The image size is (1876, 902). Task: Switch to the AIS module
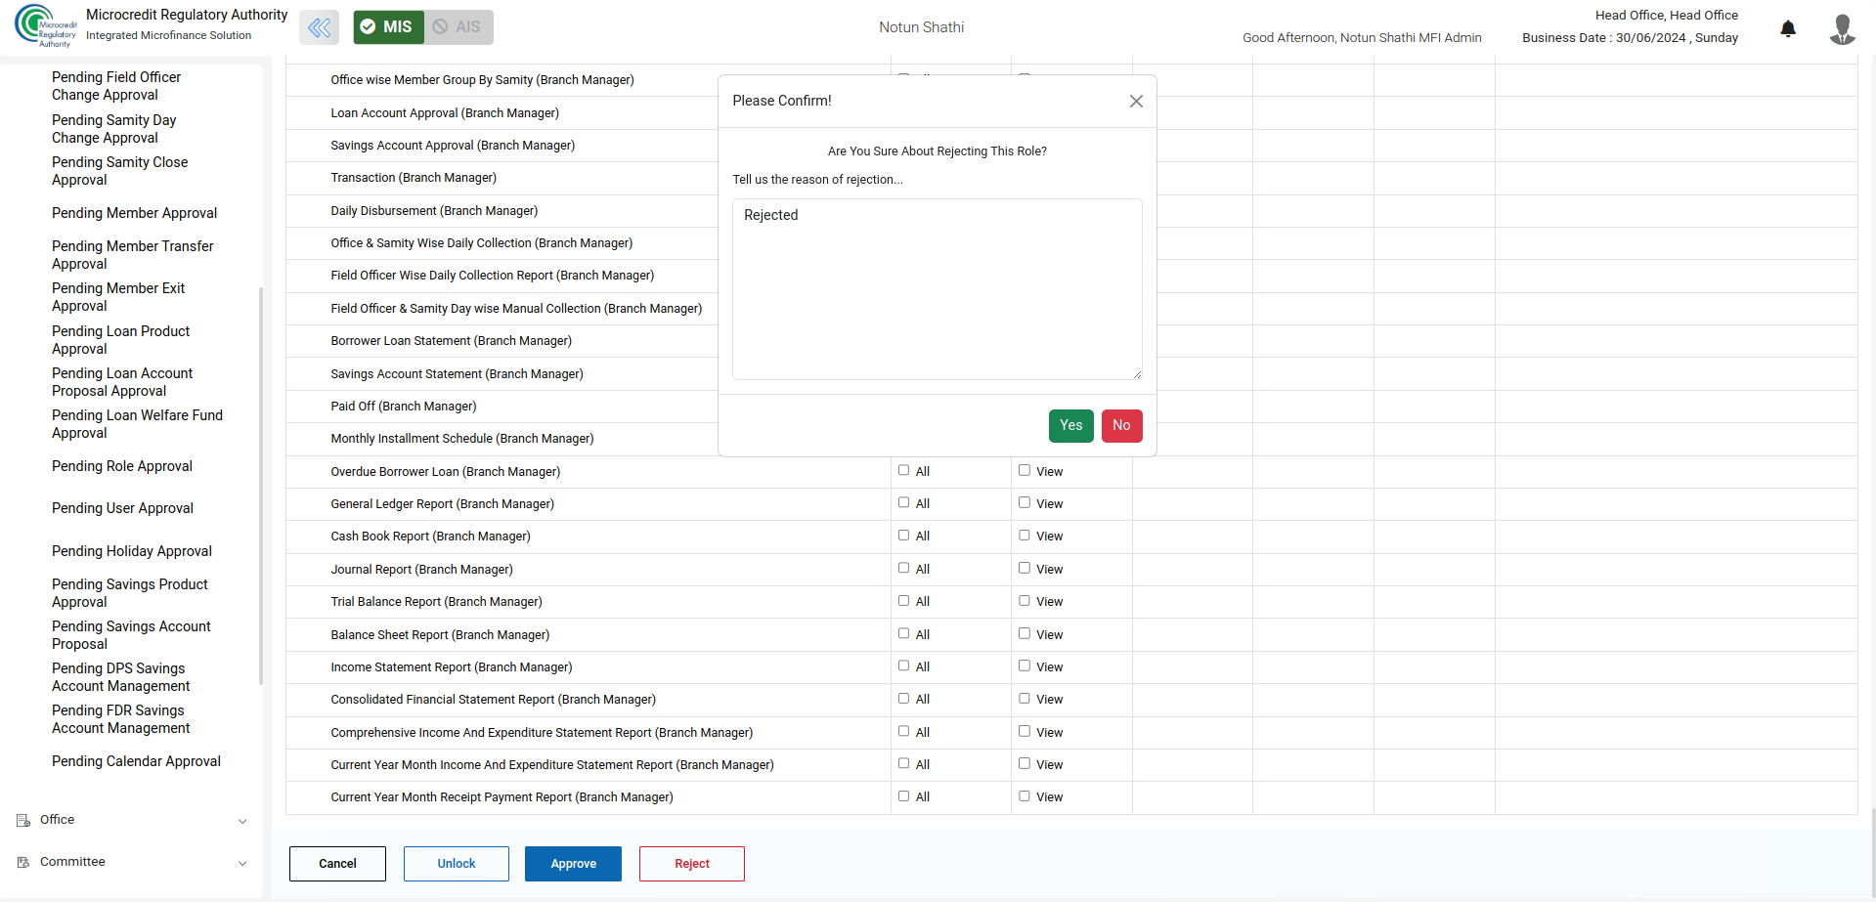458,27
